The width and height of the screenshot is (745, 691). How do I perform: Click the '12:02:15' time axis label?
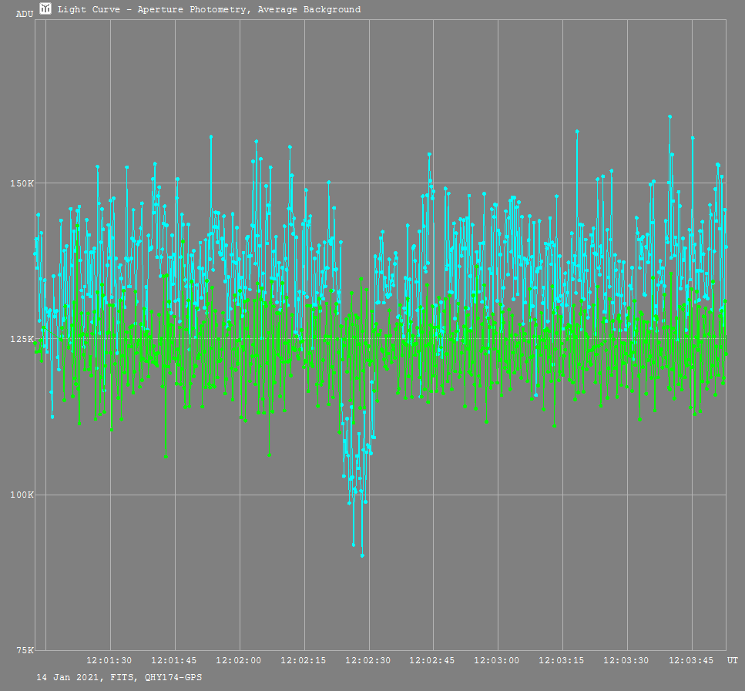click(303, 661)
